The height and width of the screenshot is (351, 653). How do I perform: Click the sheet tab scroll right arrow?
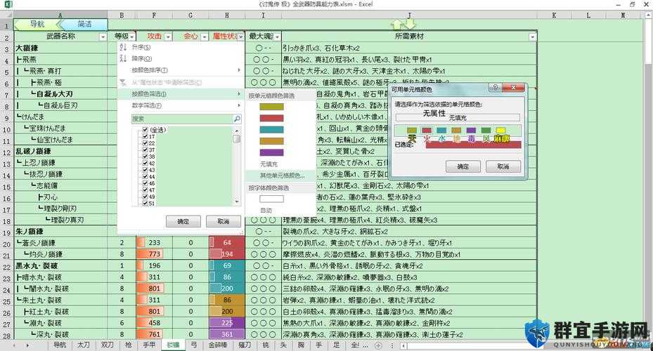pos(27,345)
